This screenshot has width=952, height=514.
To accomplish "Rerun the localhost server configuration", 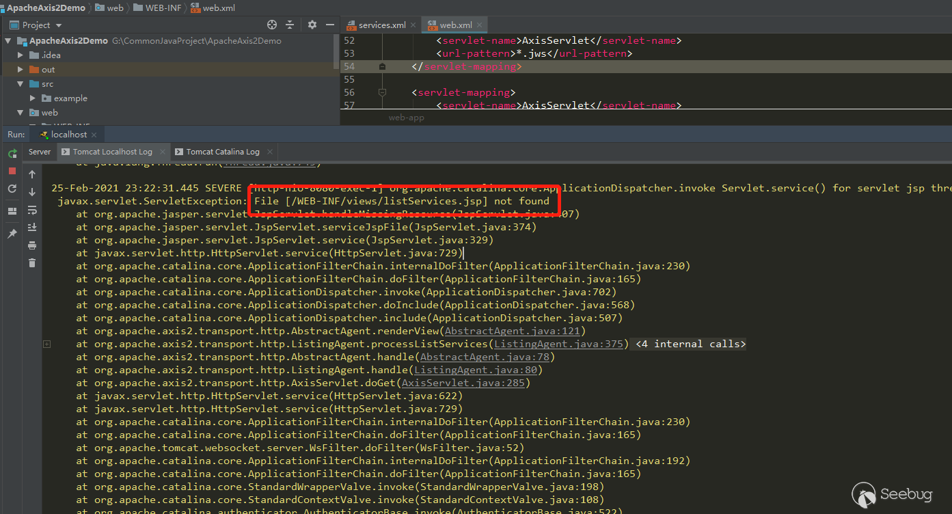I will (x=12, y=153).
